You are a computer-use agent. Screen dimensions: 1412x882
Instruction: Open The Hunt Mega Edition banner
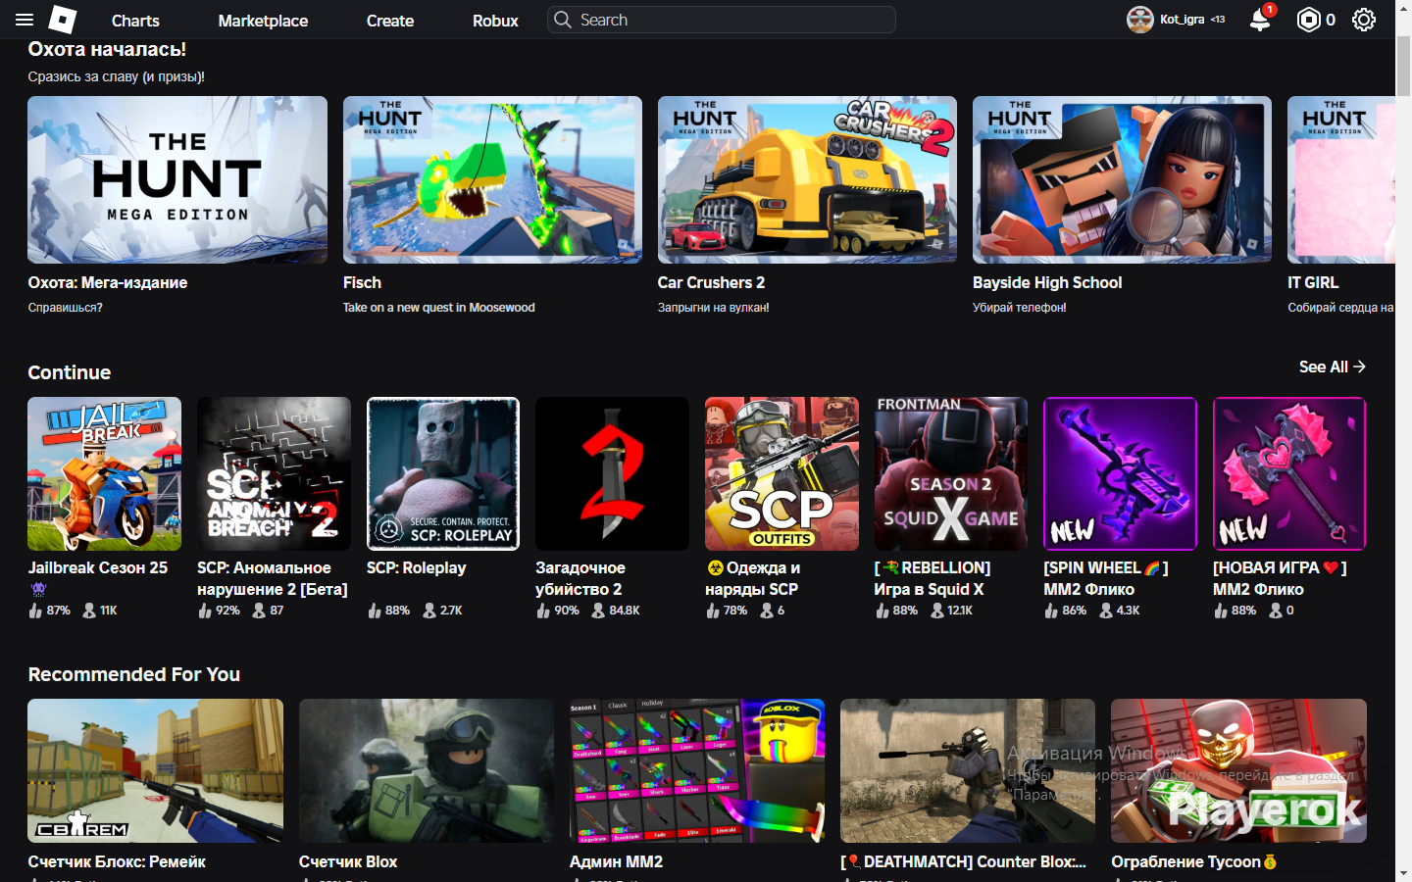[x=177, y=179]
